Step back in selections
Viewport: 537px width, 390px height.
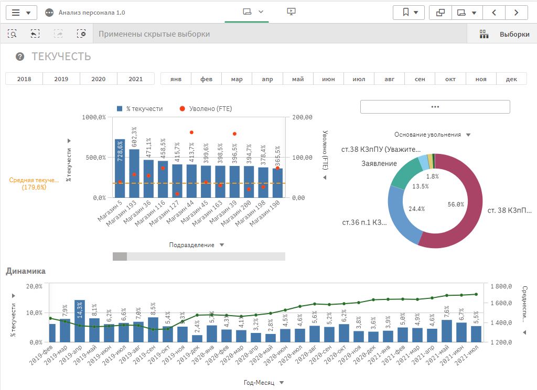(35, 34)
